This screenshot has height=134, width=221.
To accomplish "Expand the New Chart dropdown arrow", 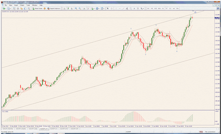I will [x=6, y=8].
